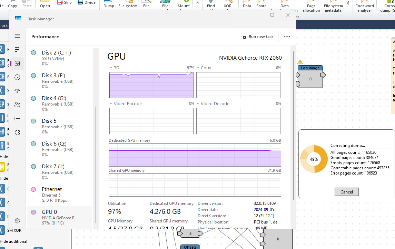Expand the Video Decode graph dropdown
The width and height of the screenshot is (395, 249).
213,103
